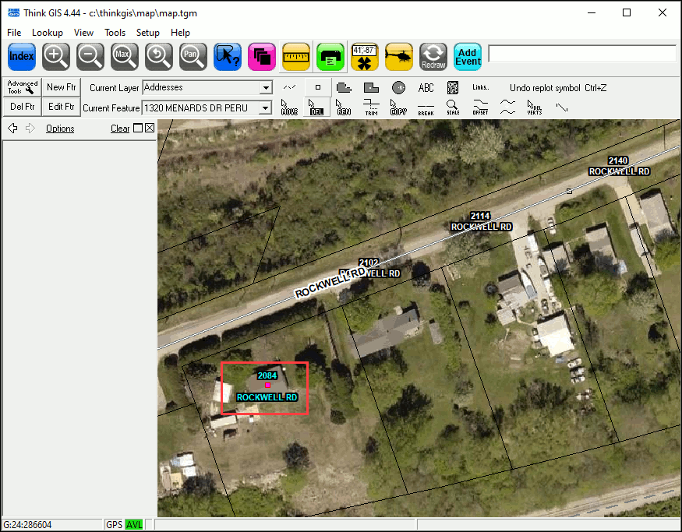
Task: Click the green Print button
Action: click(330, 56)
